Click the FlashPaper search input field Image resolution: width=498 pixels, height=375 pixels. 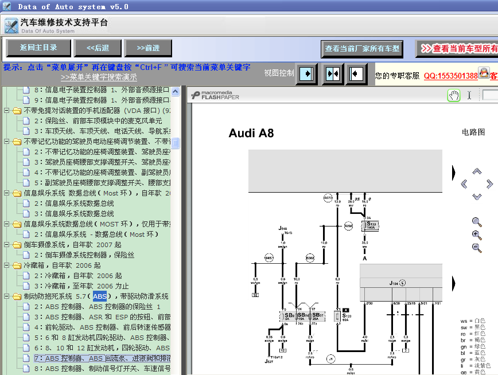(x=490, y=95)
